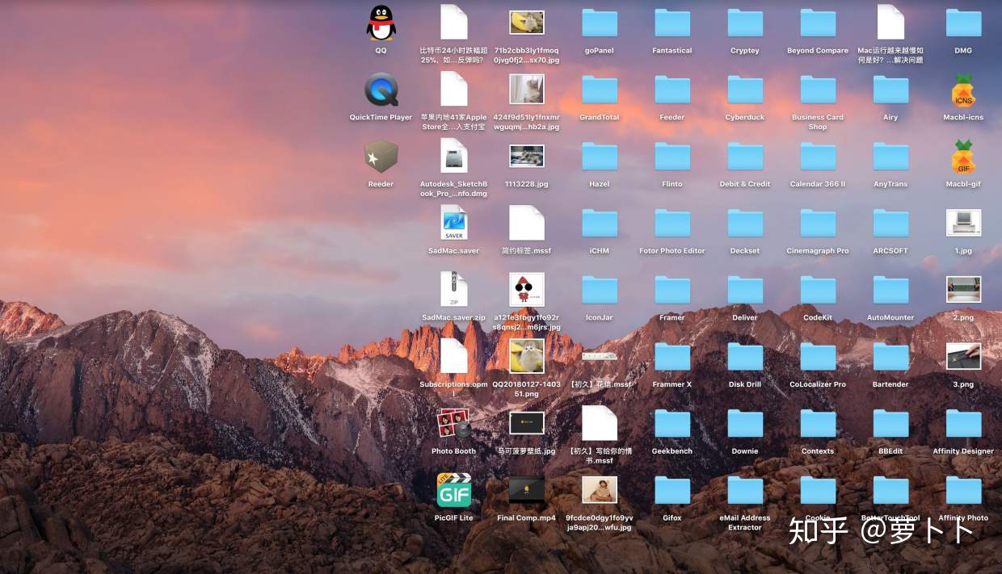This screenshot has width=1002, height=574.
Task: Select the Cinemagraph Pro folder
Action: point(818,224)
